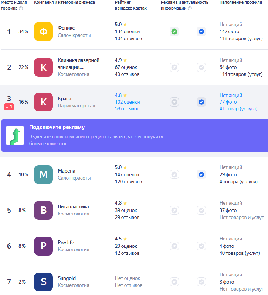
Task: Click the grey advertising icon in Клиника лазерной эпиляции row
Action: [x=174, y=67]
